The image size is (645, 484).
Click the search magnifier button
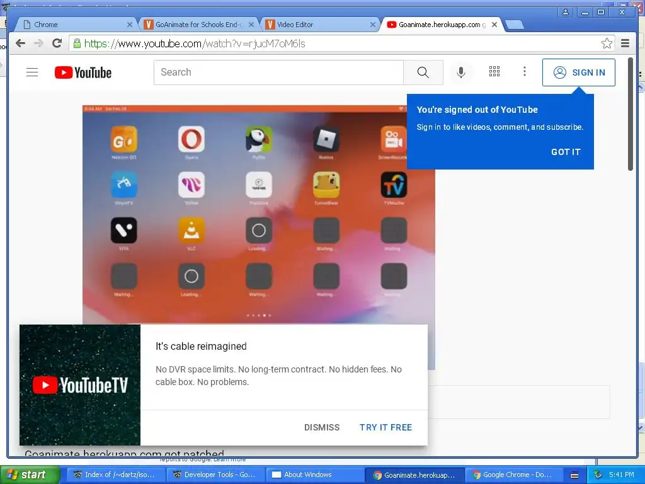pyautogui.click(x=423, y=72)
